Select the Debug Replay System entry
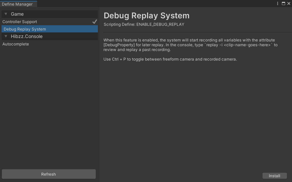 [x=50, y=29]
